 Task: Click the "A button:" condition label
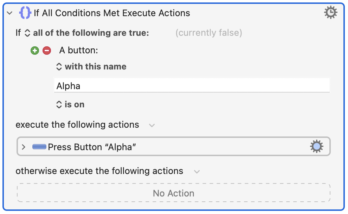(78, 51)
